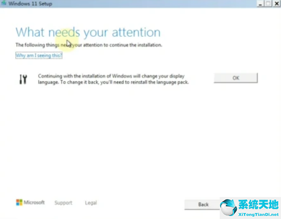Open the Support link
The image size is (281, 219).
63,203
